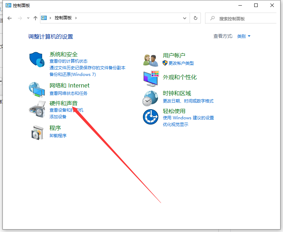This screenshot has height=232, width=283.
Task: Open 用户帐户 via the people icon
Action: (x=150, y=60)
